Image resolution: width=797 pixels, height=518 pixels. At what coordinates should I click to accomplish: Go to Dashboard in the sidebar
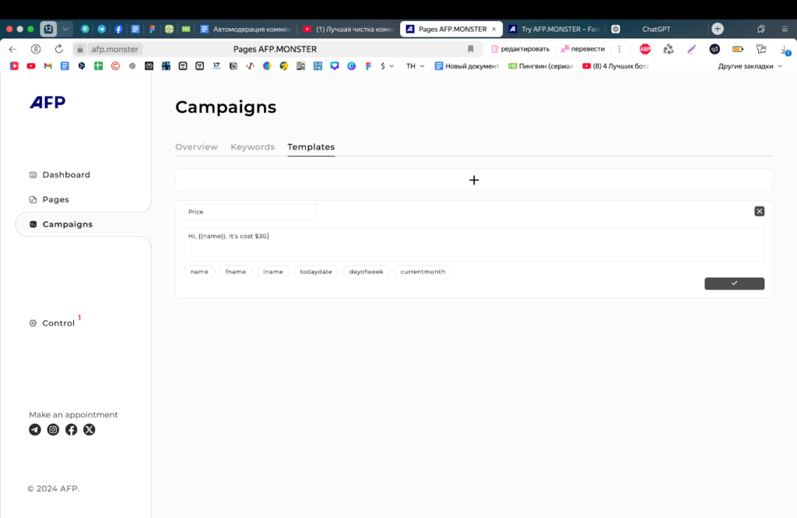(66, 174)
